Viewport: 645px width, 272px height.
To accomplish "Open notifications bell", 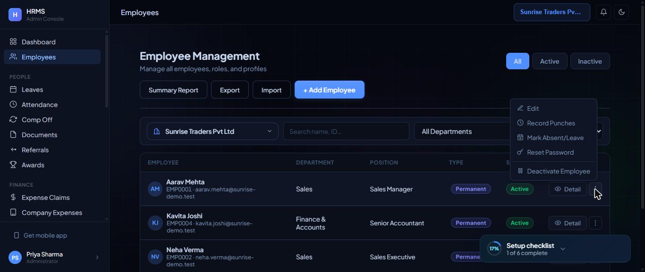I will (603, 12).
